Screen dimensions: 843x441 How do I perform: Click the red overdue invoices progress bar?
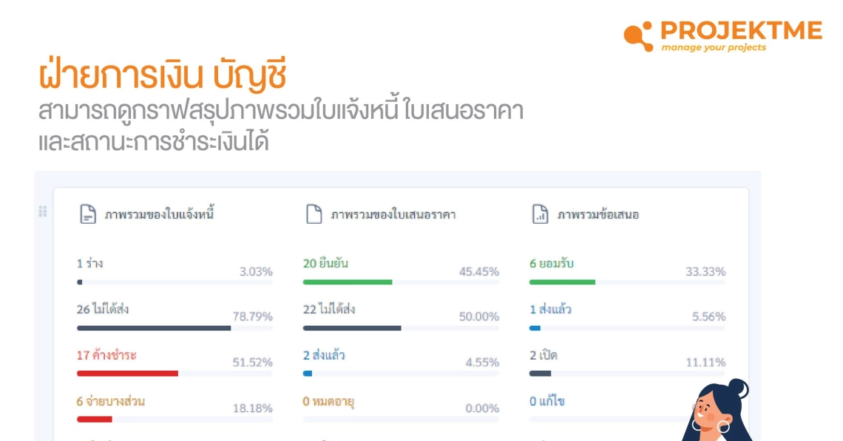point(127,374)
